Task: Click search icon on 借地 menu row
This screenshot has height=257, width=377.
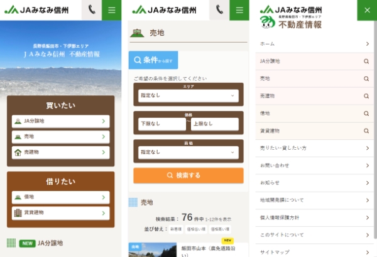Action: [x=366, y=113]
